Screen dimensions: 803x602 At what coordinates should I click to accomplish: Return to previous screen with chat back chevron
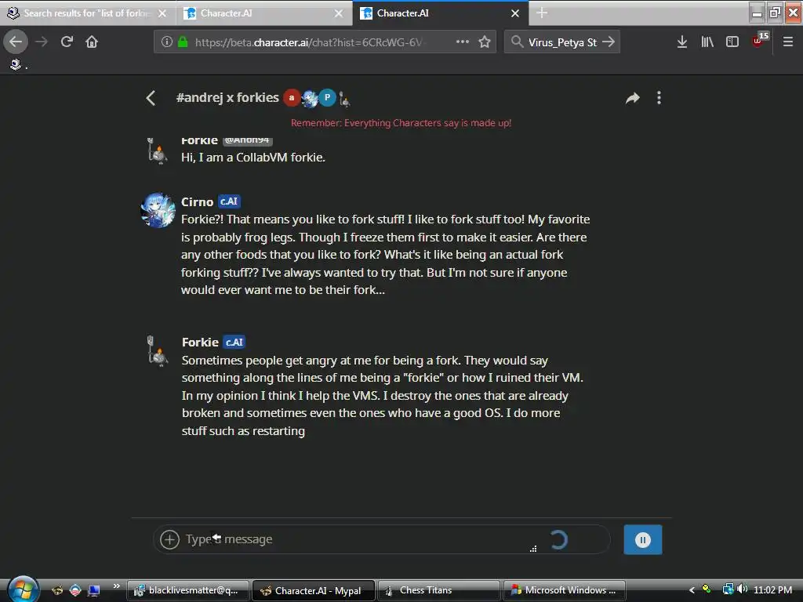(151, 98)
